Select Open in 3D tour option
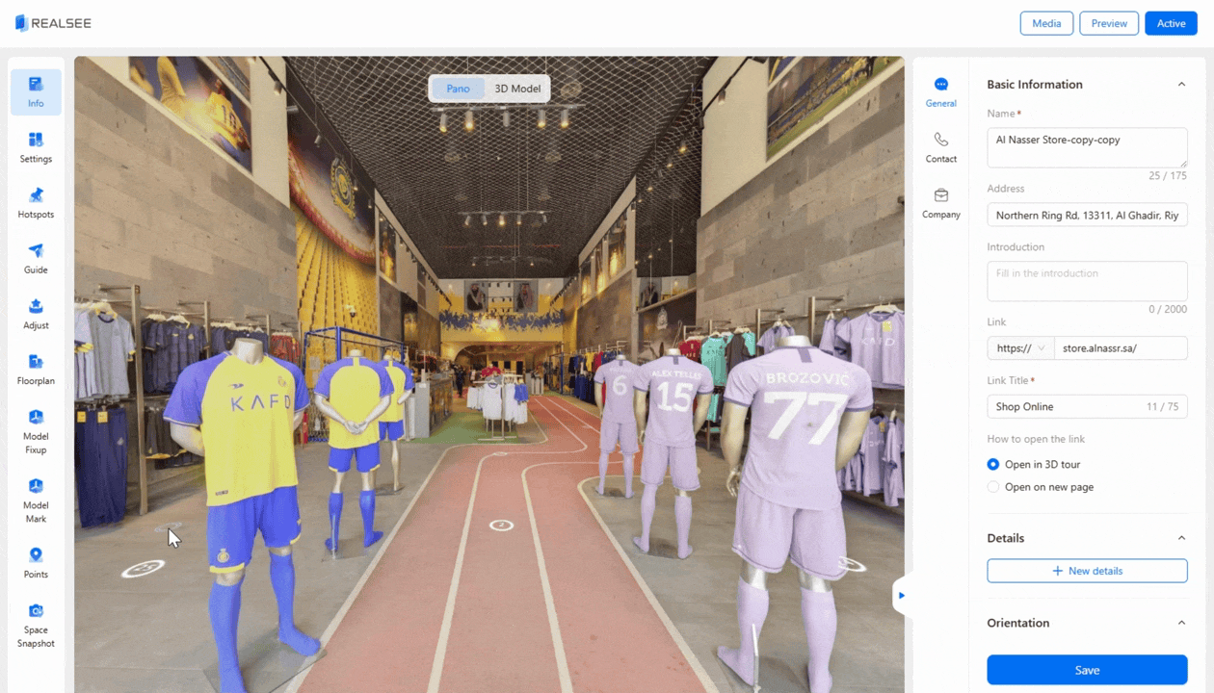 (993, 464)
